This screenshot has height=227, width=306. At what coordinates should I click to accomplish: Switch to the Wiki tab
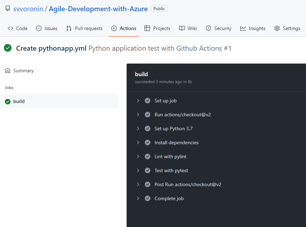188,28
